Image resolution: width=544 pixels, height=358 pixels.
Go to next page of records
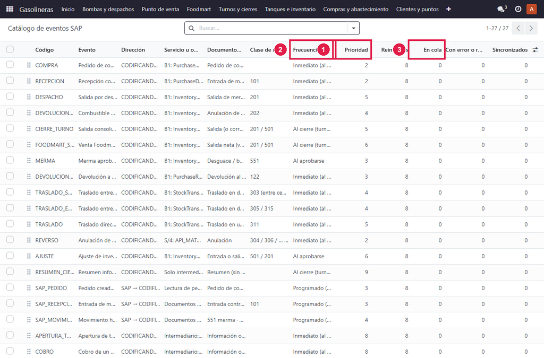[531, 28]
